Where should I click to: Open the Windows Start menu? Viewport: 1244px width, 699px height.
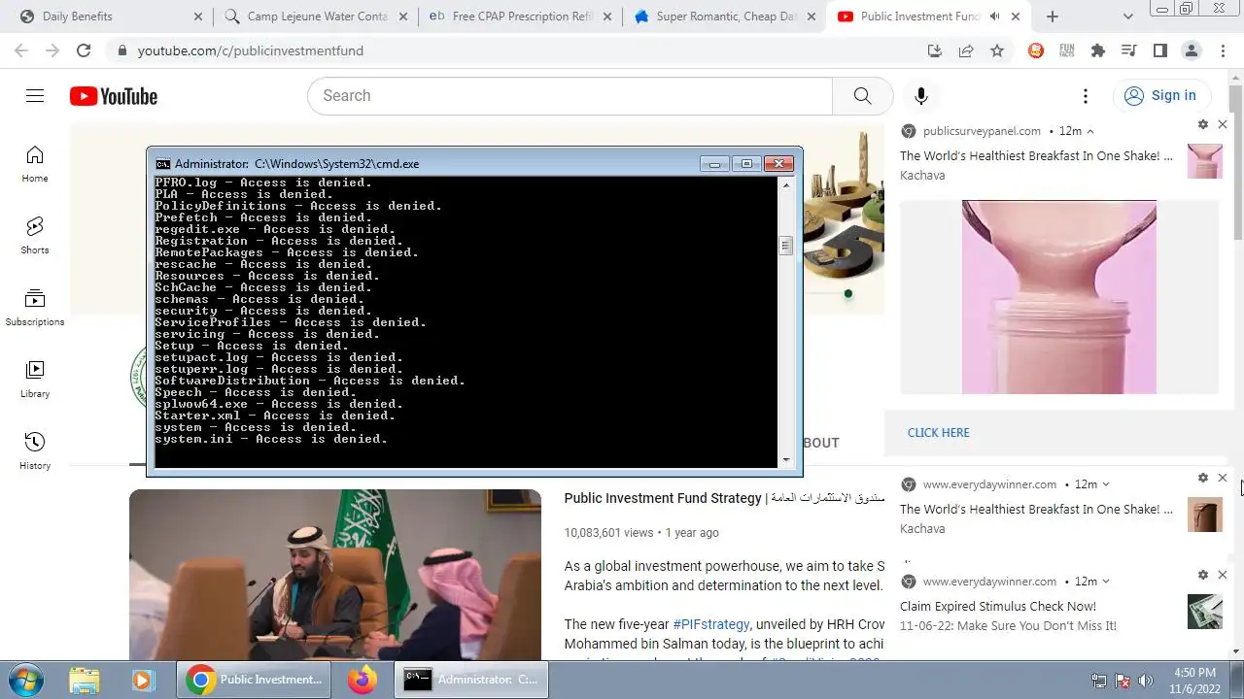(23, 680)
